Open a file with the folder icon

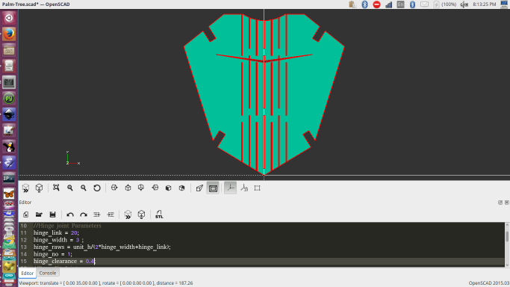(39, 215)
